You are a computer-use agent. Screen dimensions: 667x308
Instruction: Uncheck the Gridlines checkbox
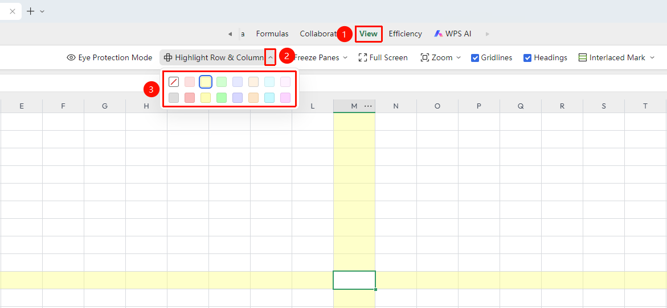tap(475, 58)
